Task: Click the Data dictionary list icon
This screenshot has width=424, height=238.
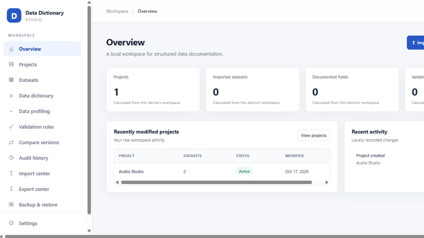Action: 11,96
